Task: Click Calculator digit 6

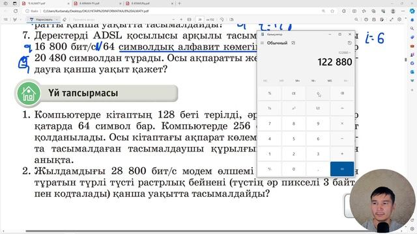Action: click(318, 138)
